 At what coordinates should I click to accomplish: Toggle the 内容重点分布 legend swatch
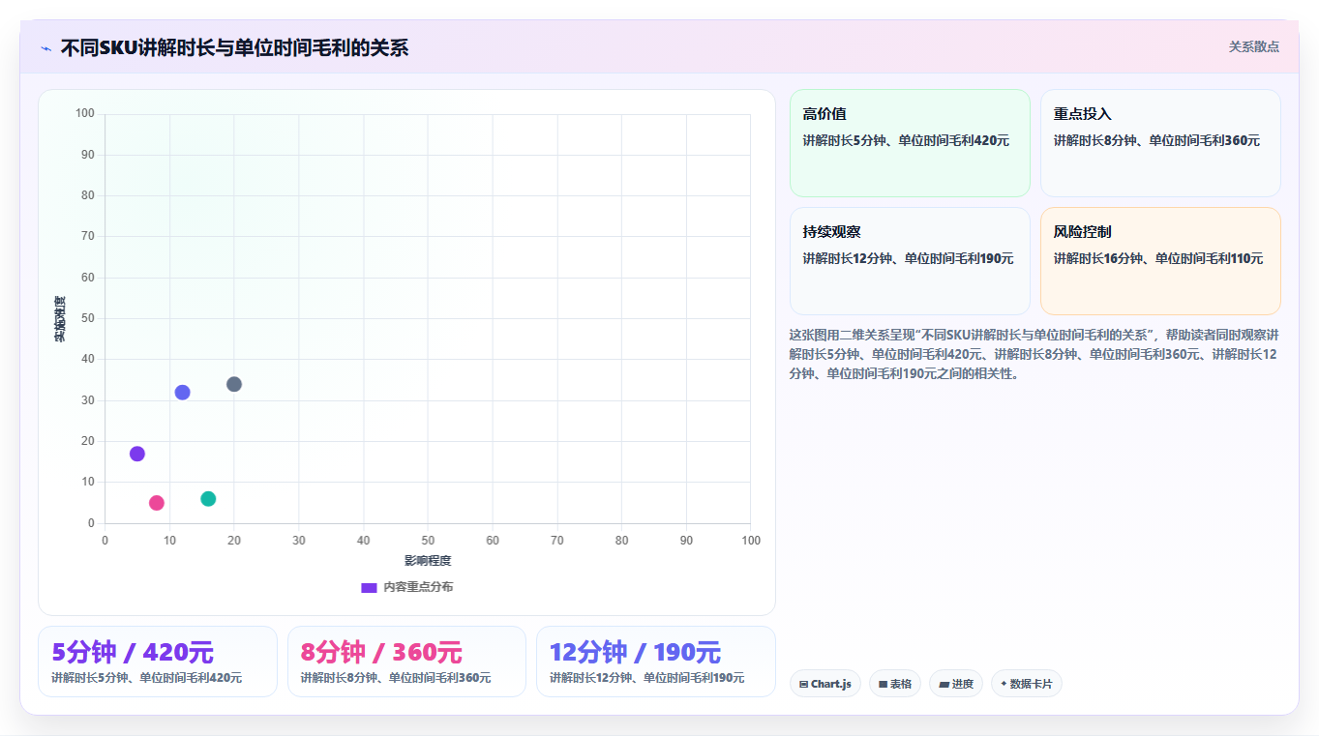click(369, 587)
